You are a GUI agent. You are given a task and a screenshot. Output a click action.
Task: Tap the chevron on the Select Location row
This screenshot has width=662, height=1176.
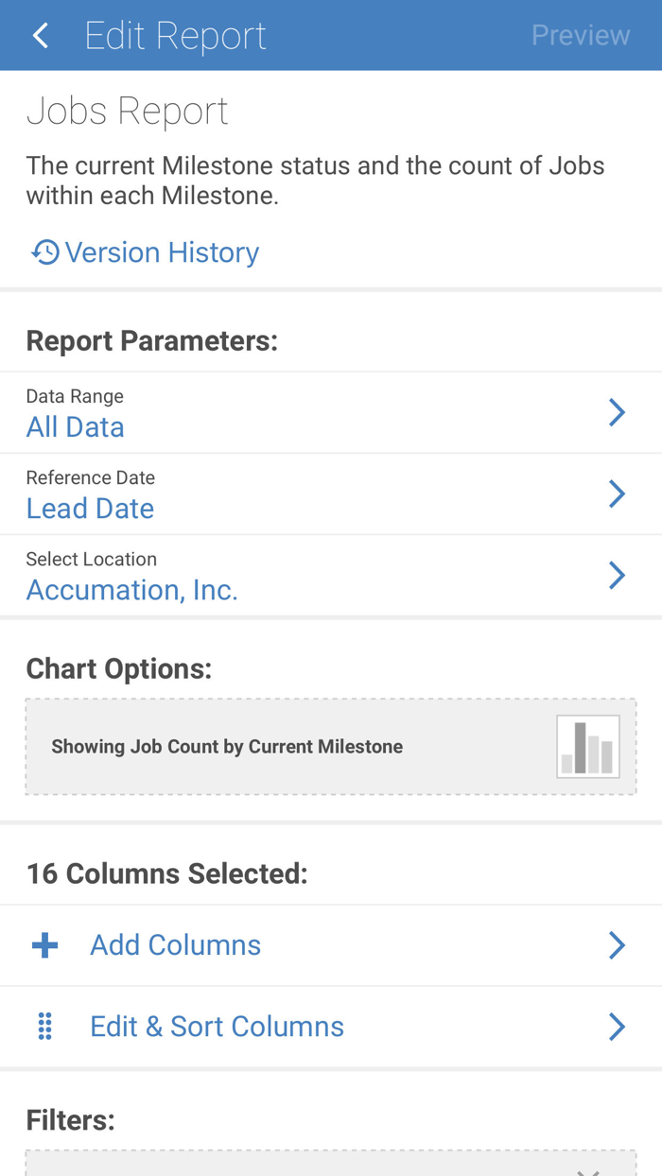coord(617,576)
